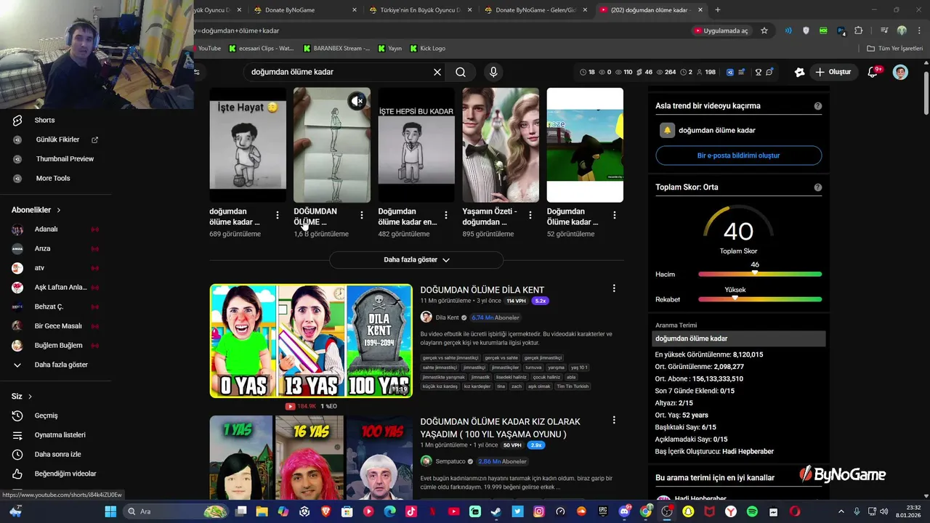
Task: Open the Siz section chevron
Action: click(x=31, y=397)
